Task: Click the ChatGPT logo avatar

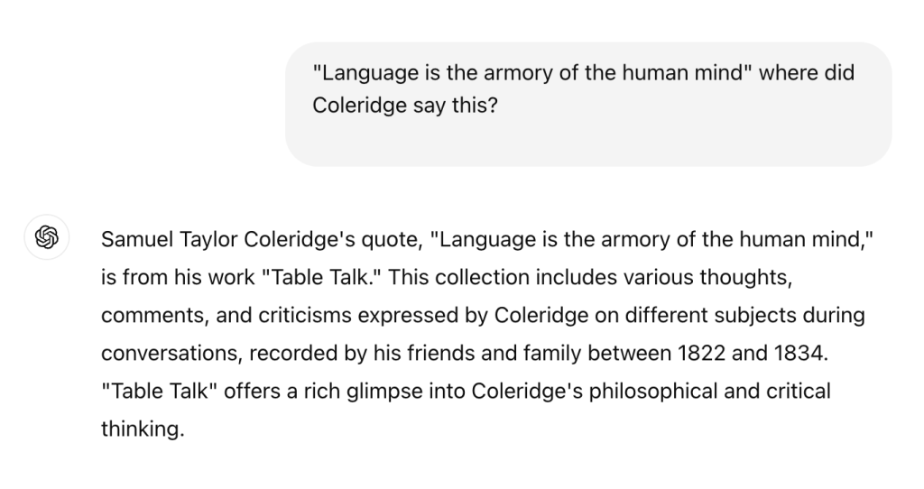Action: coord(46,238)
